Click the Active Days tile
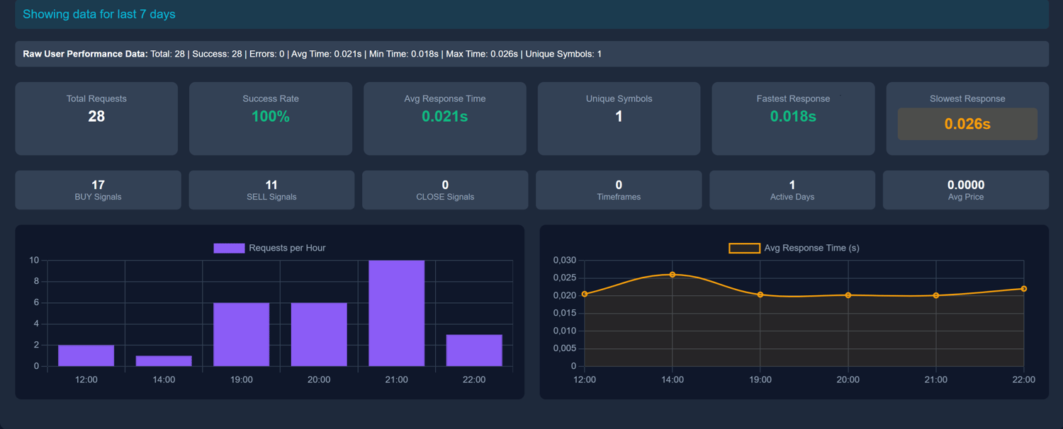This screenshot has width=1063, height=429. coord(792,190)
